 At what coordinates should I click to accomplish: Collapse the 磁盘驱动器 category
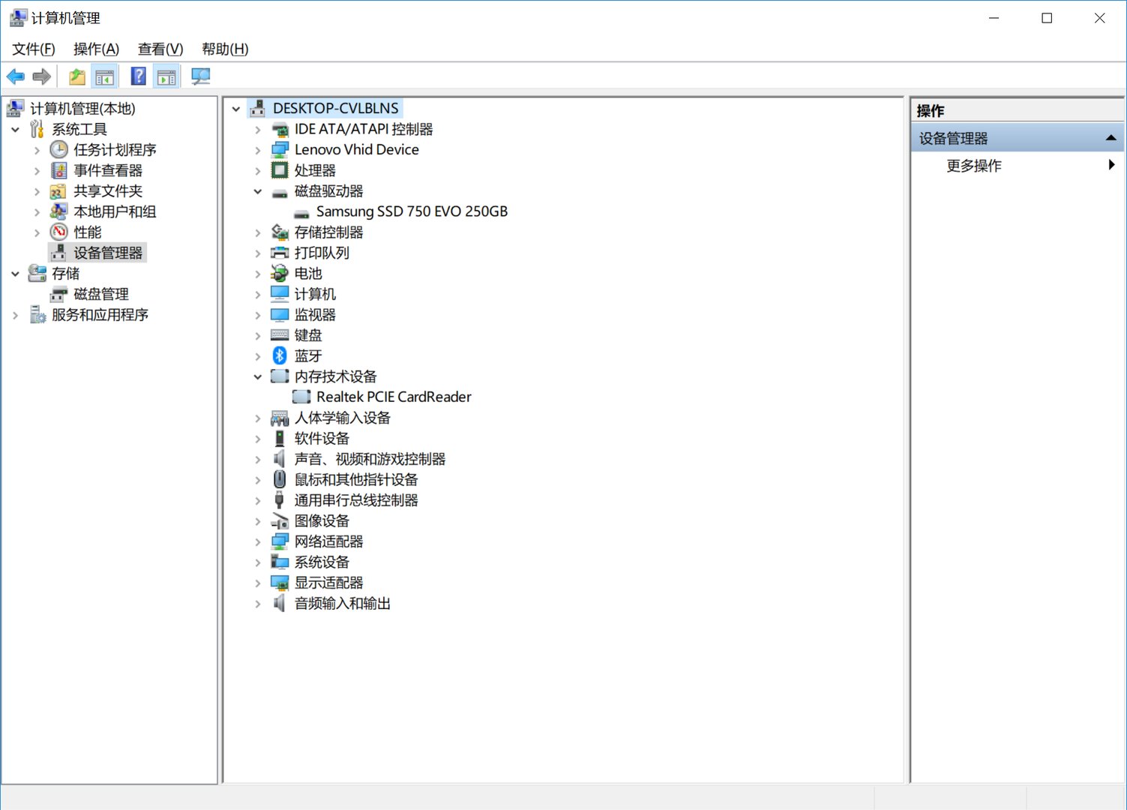click(x=258, y=191)
